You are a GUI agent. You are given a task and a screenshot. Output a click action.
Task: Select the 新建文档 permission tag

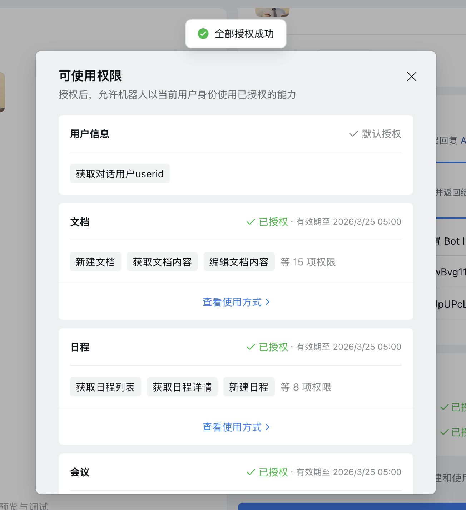pos(95,262)
